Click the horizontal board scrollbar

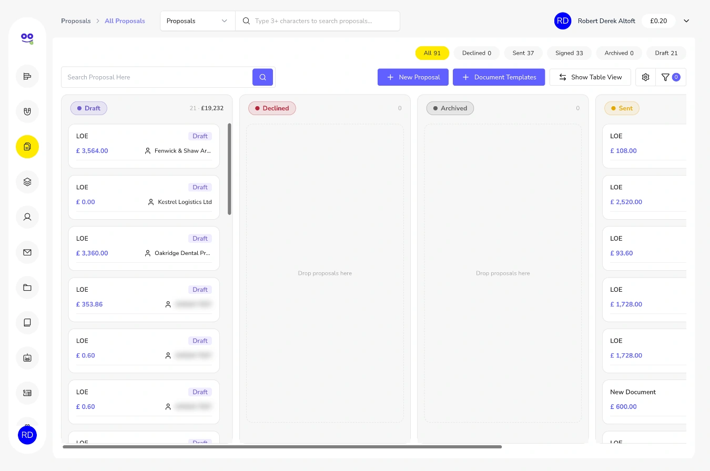click(282, 447)
